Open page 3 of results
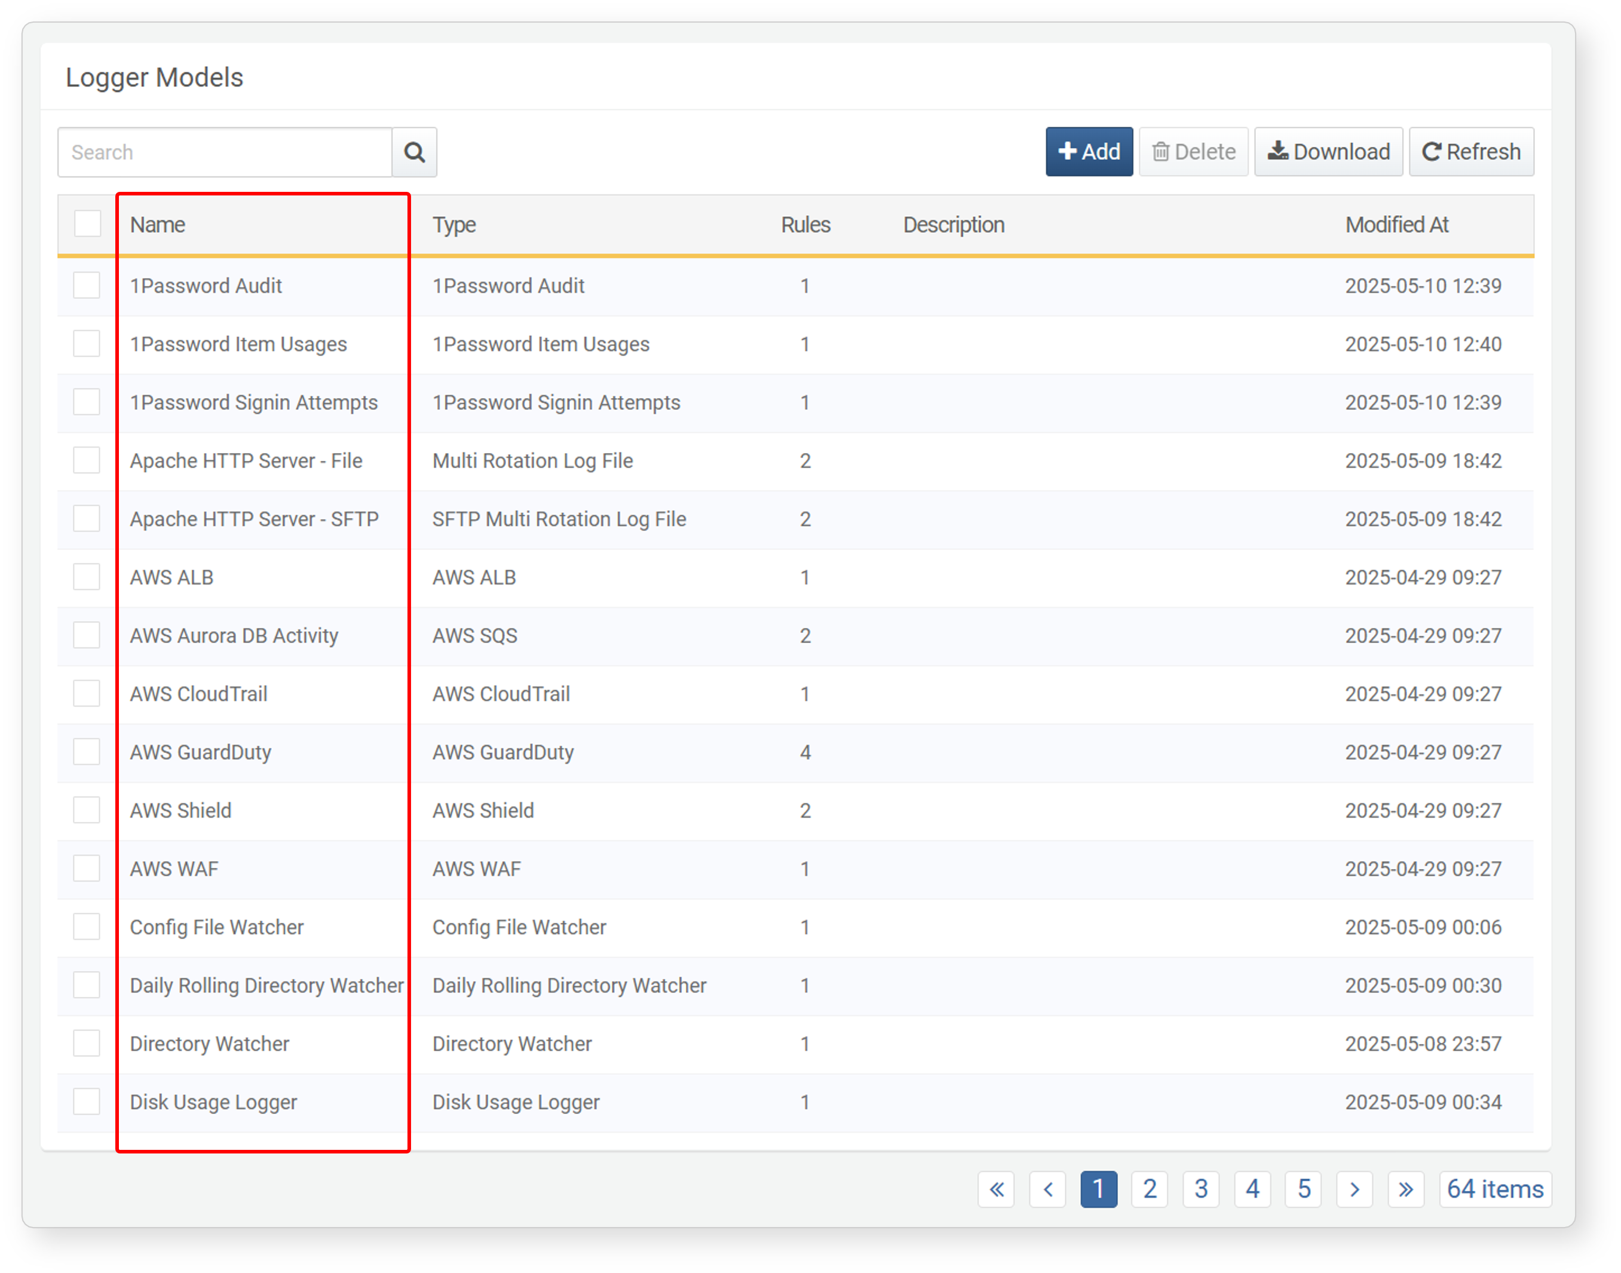 [x=1201, y=1189]
